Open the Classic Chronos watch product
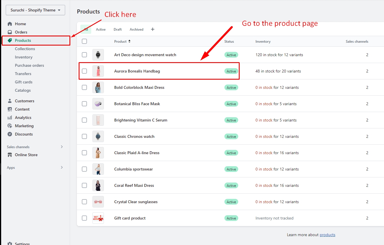This screenshot has height=245, width=384. coord(134,136)
